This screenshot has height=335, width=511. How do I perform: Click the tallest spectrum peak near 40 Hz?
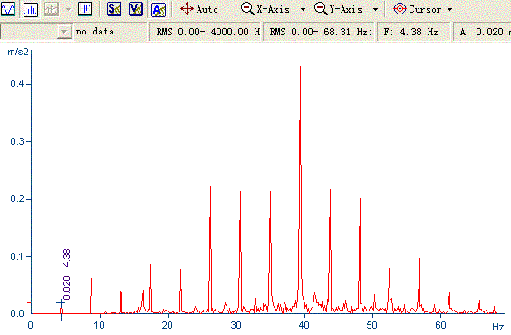pyautogui.click(x=300, y=189)
